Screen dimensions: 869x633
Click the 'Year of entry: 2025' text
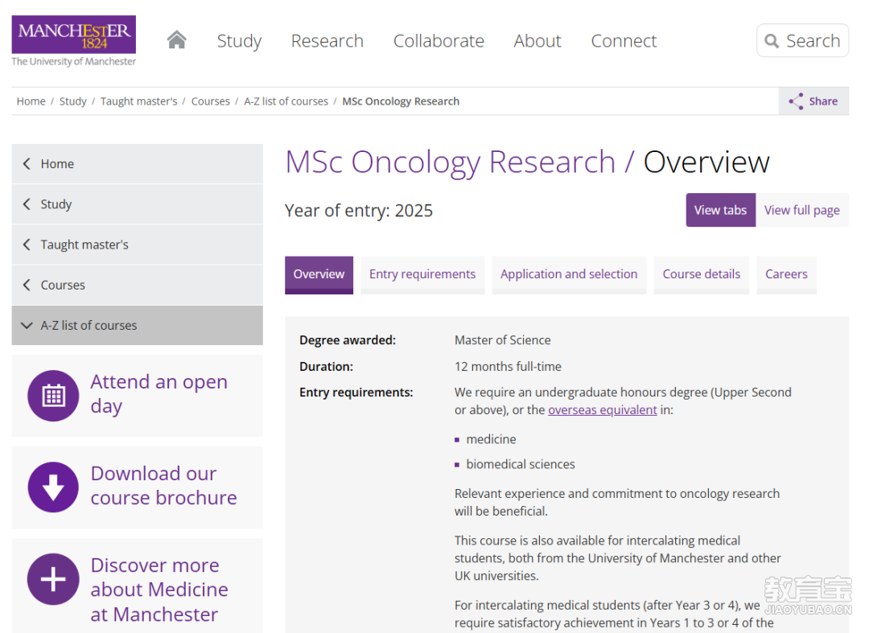pos(359,211)
